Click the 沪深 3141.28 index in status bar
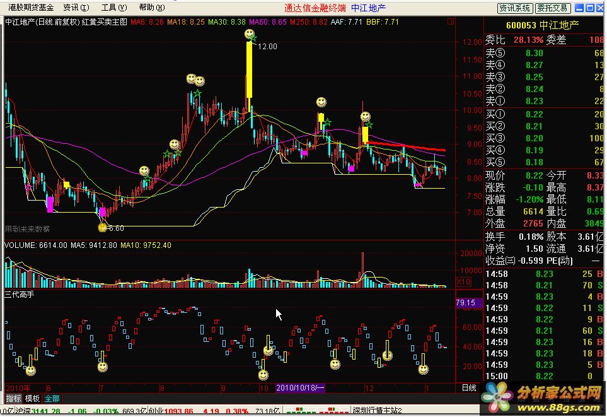The image size is (607, 417). point(38,411)
